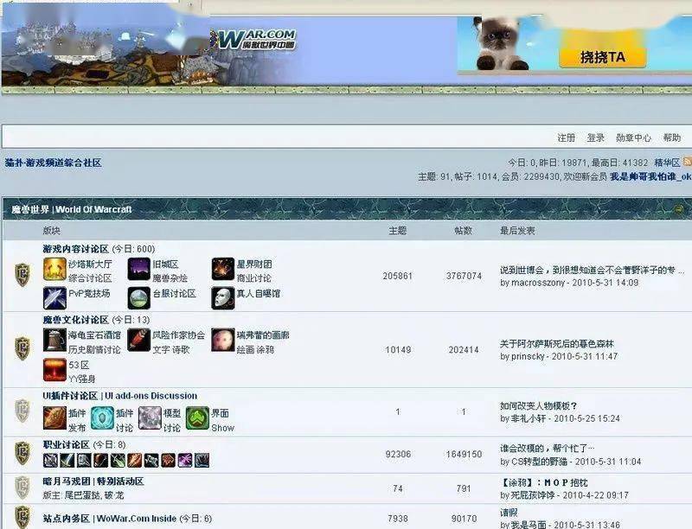This screenshot has width=692, height=529.
Task: Open the 风险作家协会 icon
Action: (x=138, y=340)
